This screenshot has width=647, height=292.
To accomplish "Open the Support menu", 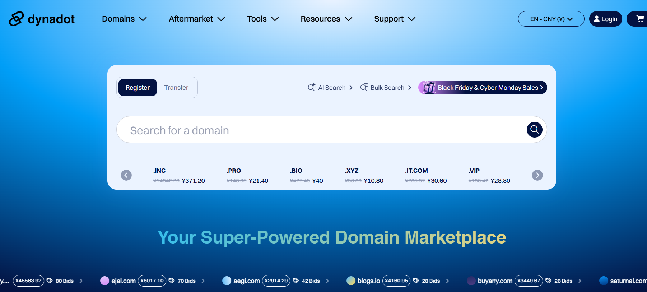I will [394, 19].
